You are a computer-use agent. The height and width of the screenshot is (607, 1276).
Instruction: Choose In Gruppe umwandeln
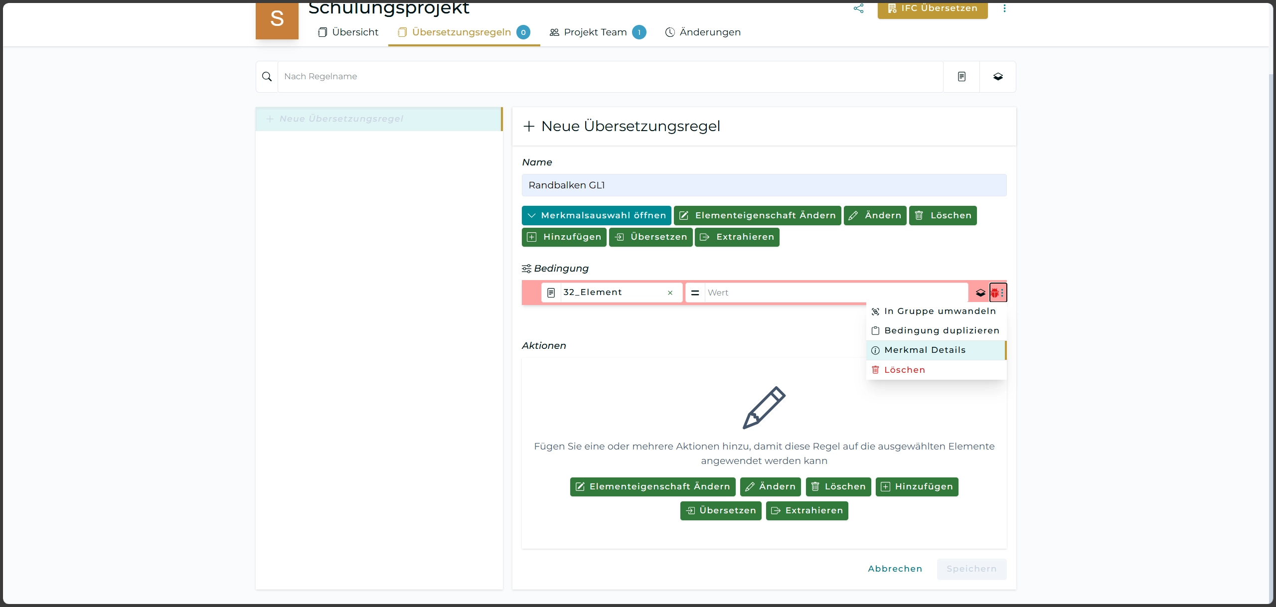pos(940,311)
